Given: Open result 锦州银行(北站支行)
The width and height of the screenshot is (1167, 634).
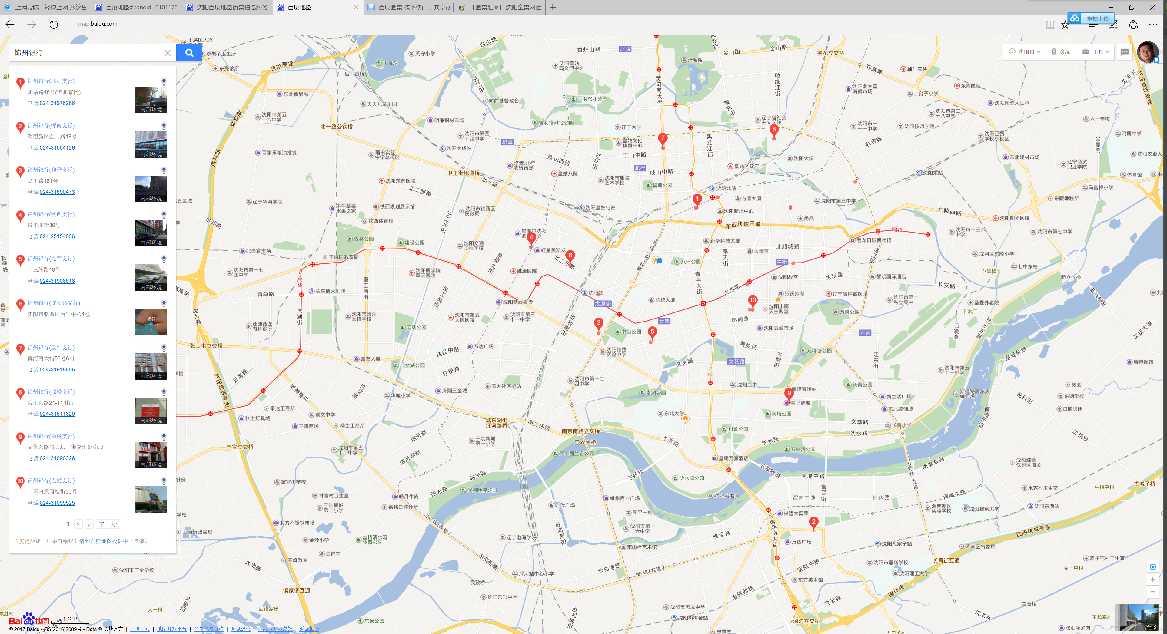Looking at the screenshot, I should (x=51, y=81).
